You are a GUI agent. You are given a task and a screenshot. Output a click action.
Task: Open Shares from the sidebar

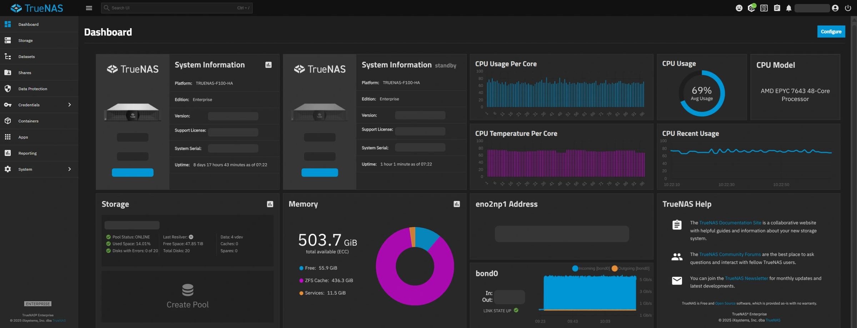point(25,72)
